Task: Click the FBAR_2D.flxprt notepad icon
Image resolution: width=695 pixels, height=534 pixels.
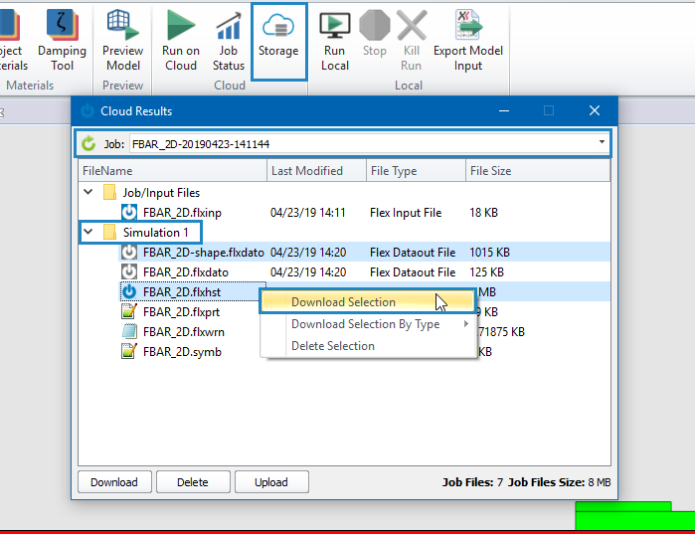Action: [x=129, y=311]
